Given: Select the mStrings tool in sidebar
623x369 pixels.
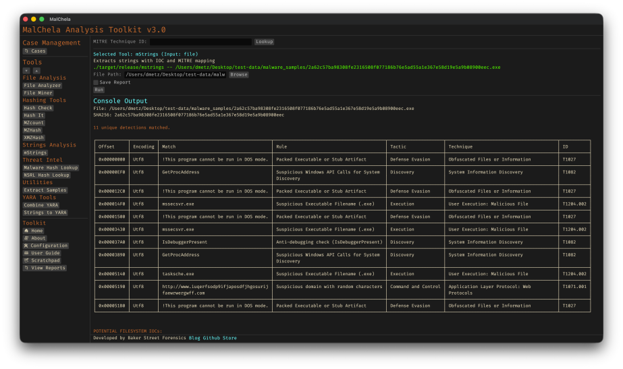Looking at the screenshot, I should point(35,152).
